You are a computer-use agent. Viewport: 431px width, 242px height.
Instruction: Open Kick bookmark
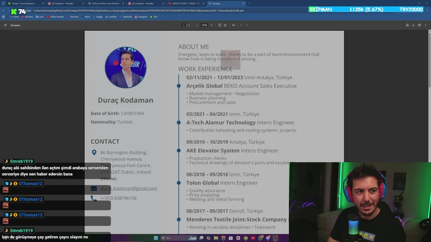tap(154, 17)
